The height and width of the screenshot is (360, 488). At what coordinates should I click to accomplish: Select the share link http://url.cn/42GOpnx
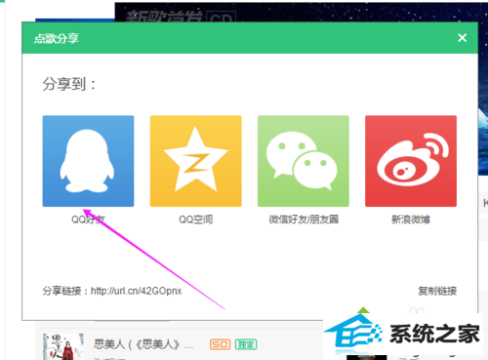pos(136,291)
